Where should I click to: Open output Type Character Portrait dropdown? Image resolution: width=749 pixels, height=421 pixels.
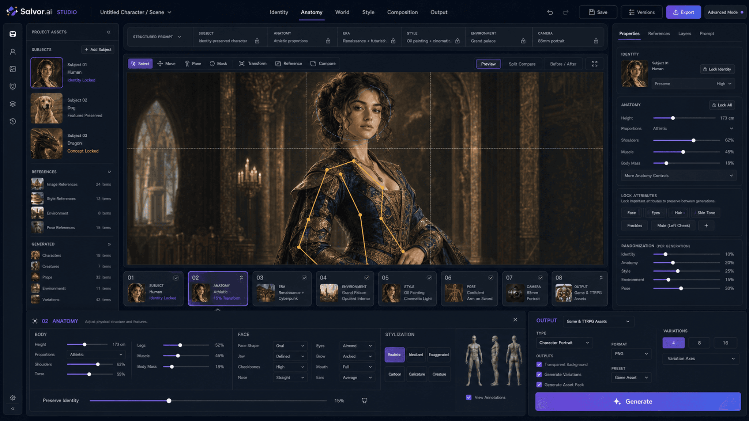click(x=564, y=343)
